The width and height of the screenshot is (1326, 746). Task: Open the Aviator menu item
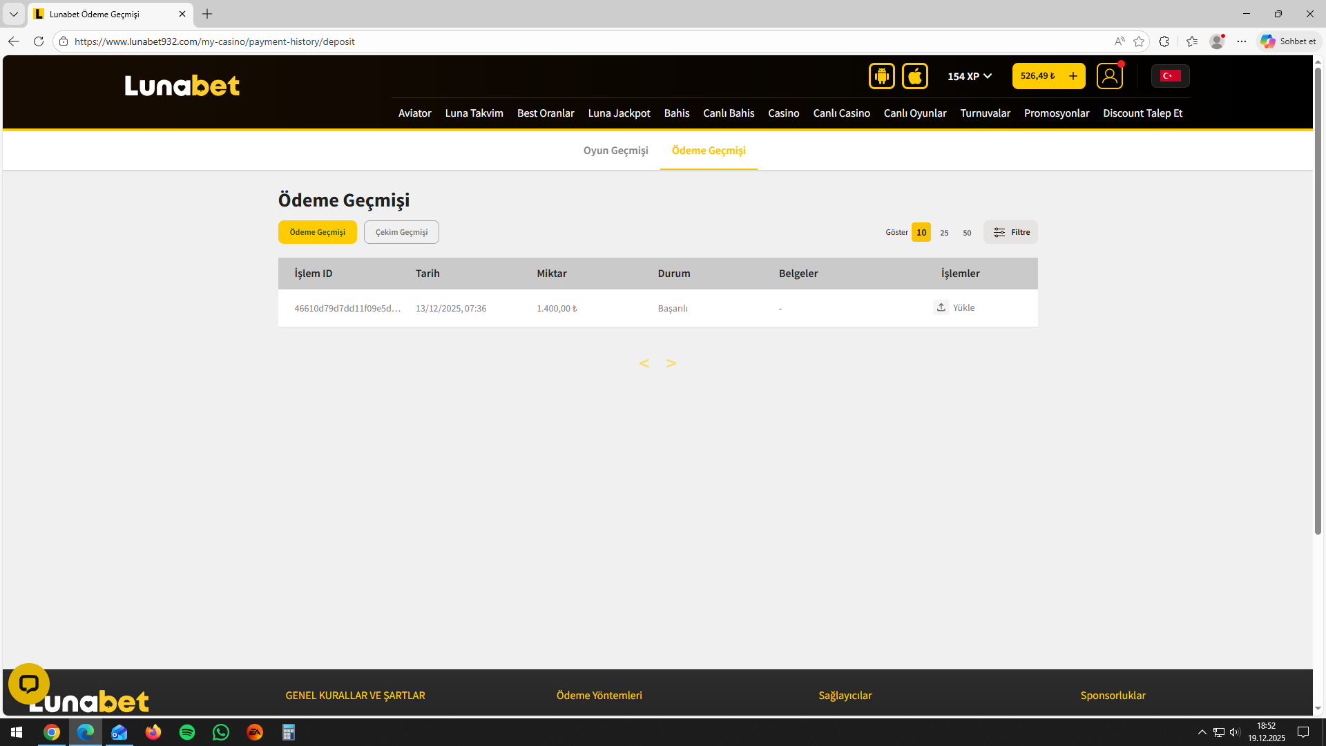415,113
